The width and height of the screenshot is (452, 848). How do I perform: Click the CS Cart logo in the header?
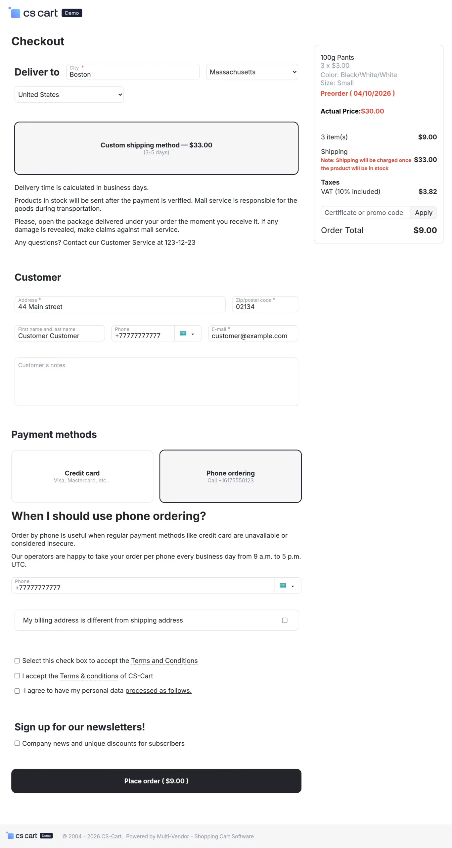[33, 13]
